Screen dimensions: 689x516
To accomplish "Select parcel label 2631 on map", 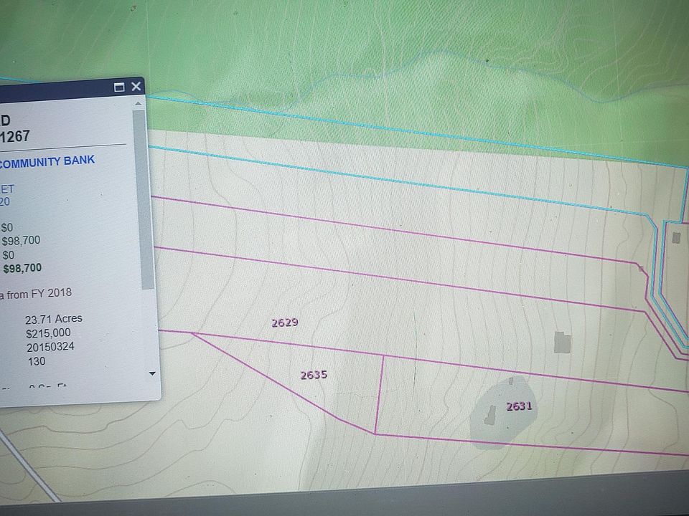I will tap(519, 406).
